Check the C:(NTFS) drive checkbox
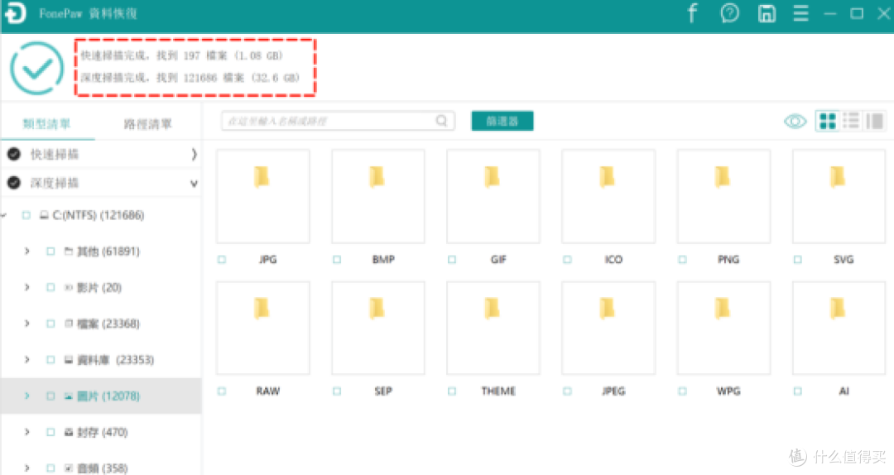Viewport: 894px width, 475px height. click(x=26, y=215)
